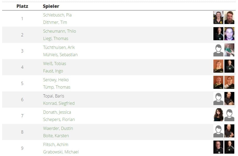The image size is (238, 156).
Task: Click placeholder avatar for Schepers, Florian
Action: pos(229,115)
